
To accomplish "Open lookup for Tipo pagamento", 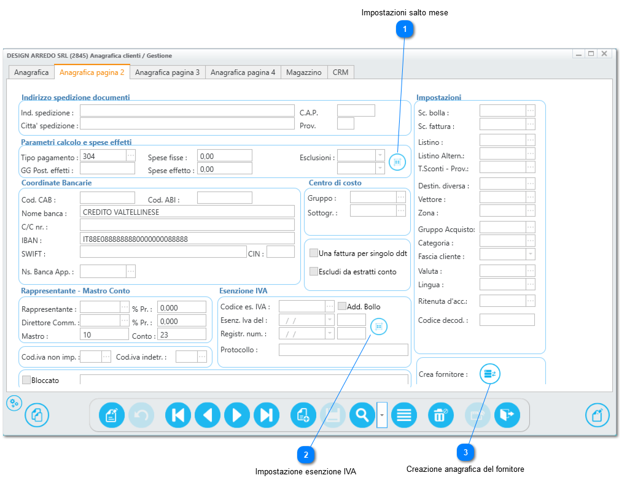I will [131, 156].
